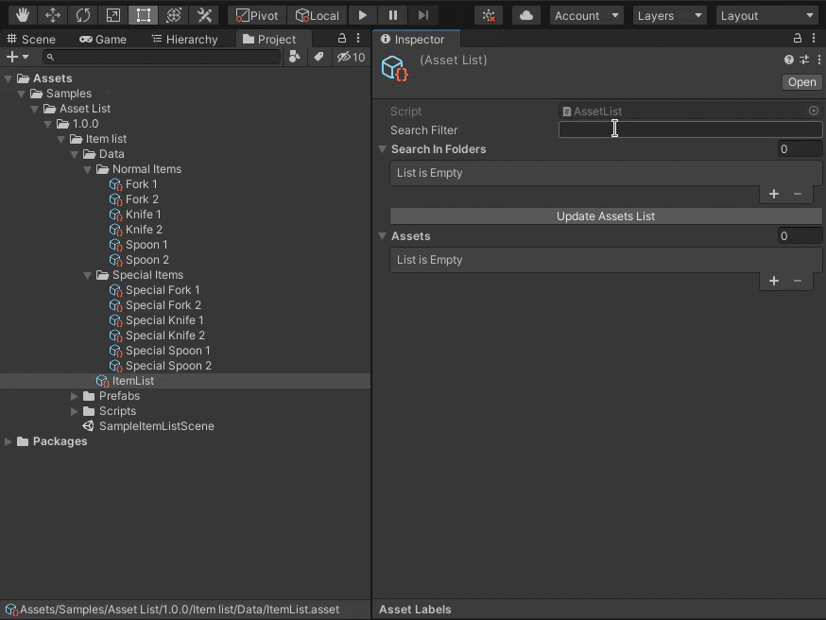
Task: Select the Rotate tool
Action: pos(83,15)
